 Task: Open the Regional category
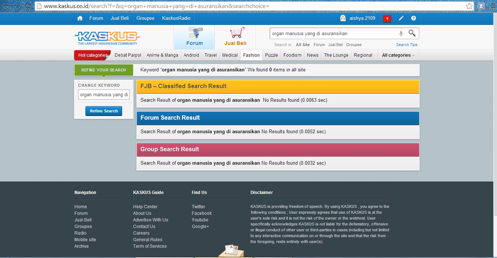(x=363, y=55)
